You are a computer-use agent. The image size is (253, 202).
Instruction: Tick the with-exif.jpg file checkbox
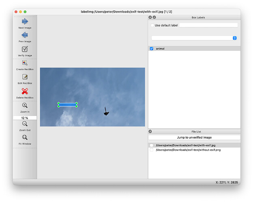pyautogui.click(x=151, y=145)
